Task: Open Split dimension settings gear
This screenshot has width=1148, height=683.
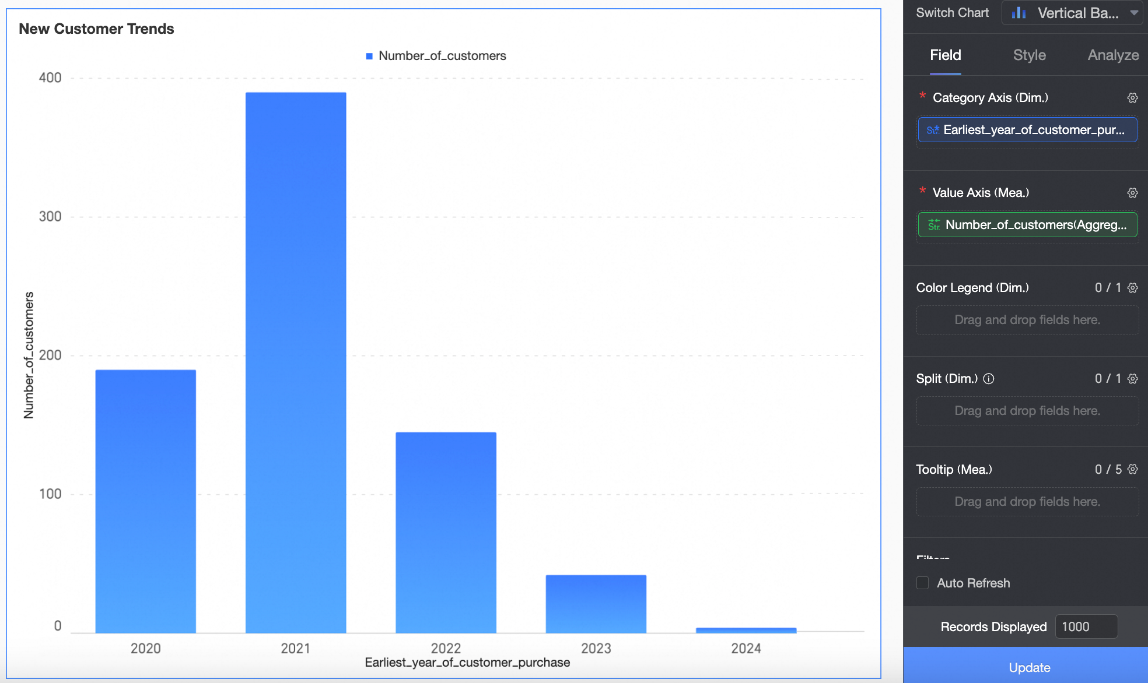Action: pyautogui.click(x=1132, y=379)
